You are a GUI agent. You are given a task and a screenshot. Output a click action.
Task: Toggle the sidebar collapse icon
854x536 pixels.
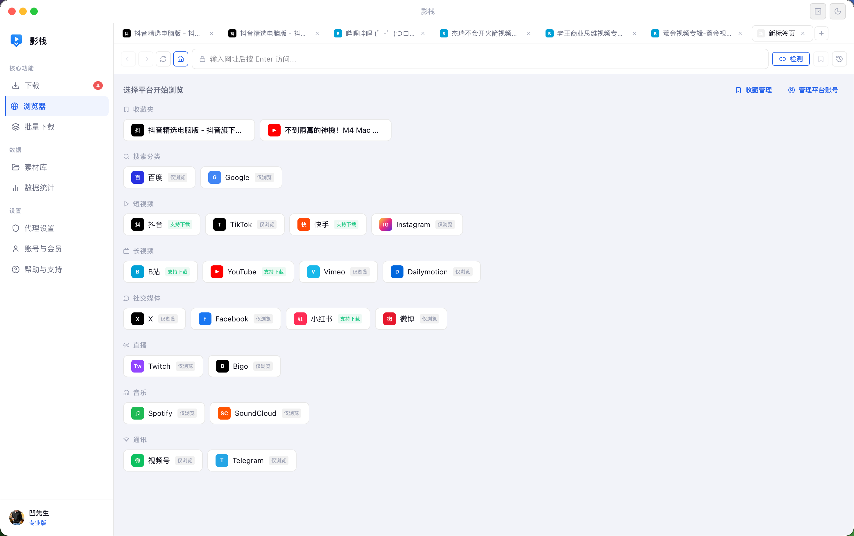[818, 11]
